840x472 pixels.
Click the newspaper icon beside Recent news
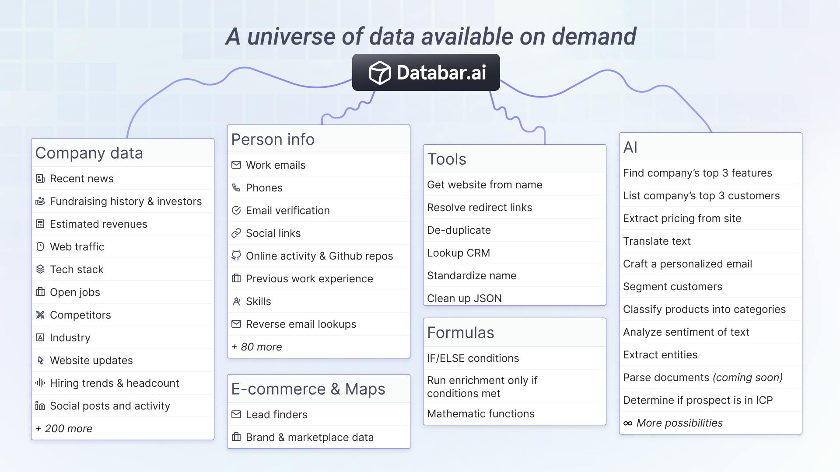click(40, 178)
